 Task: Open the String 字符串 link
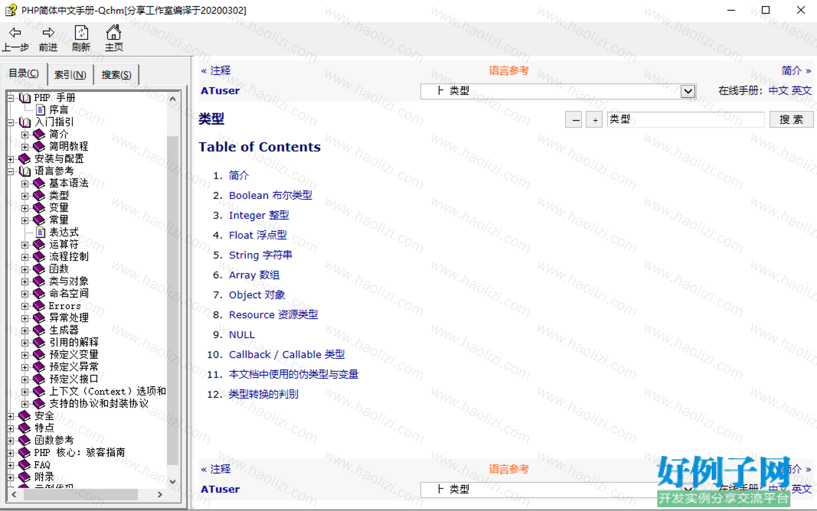260,255
